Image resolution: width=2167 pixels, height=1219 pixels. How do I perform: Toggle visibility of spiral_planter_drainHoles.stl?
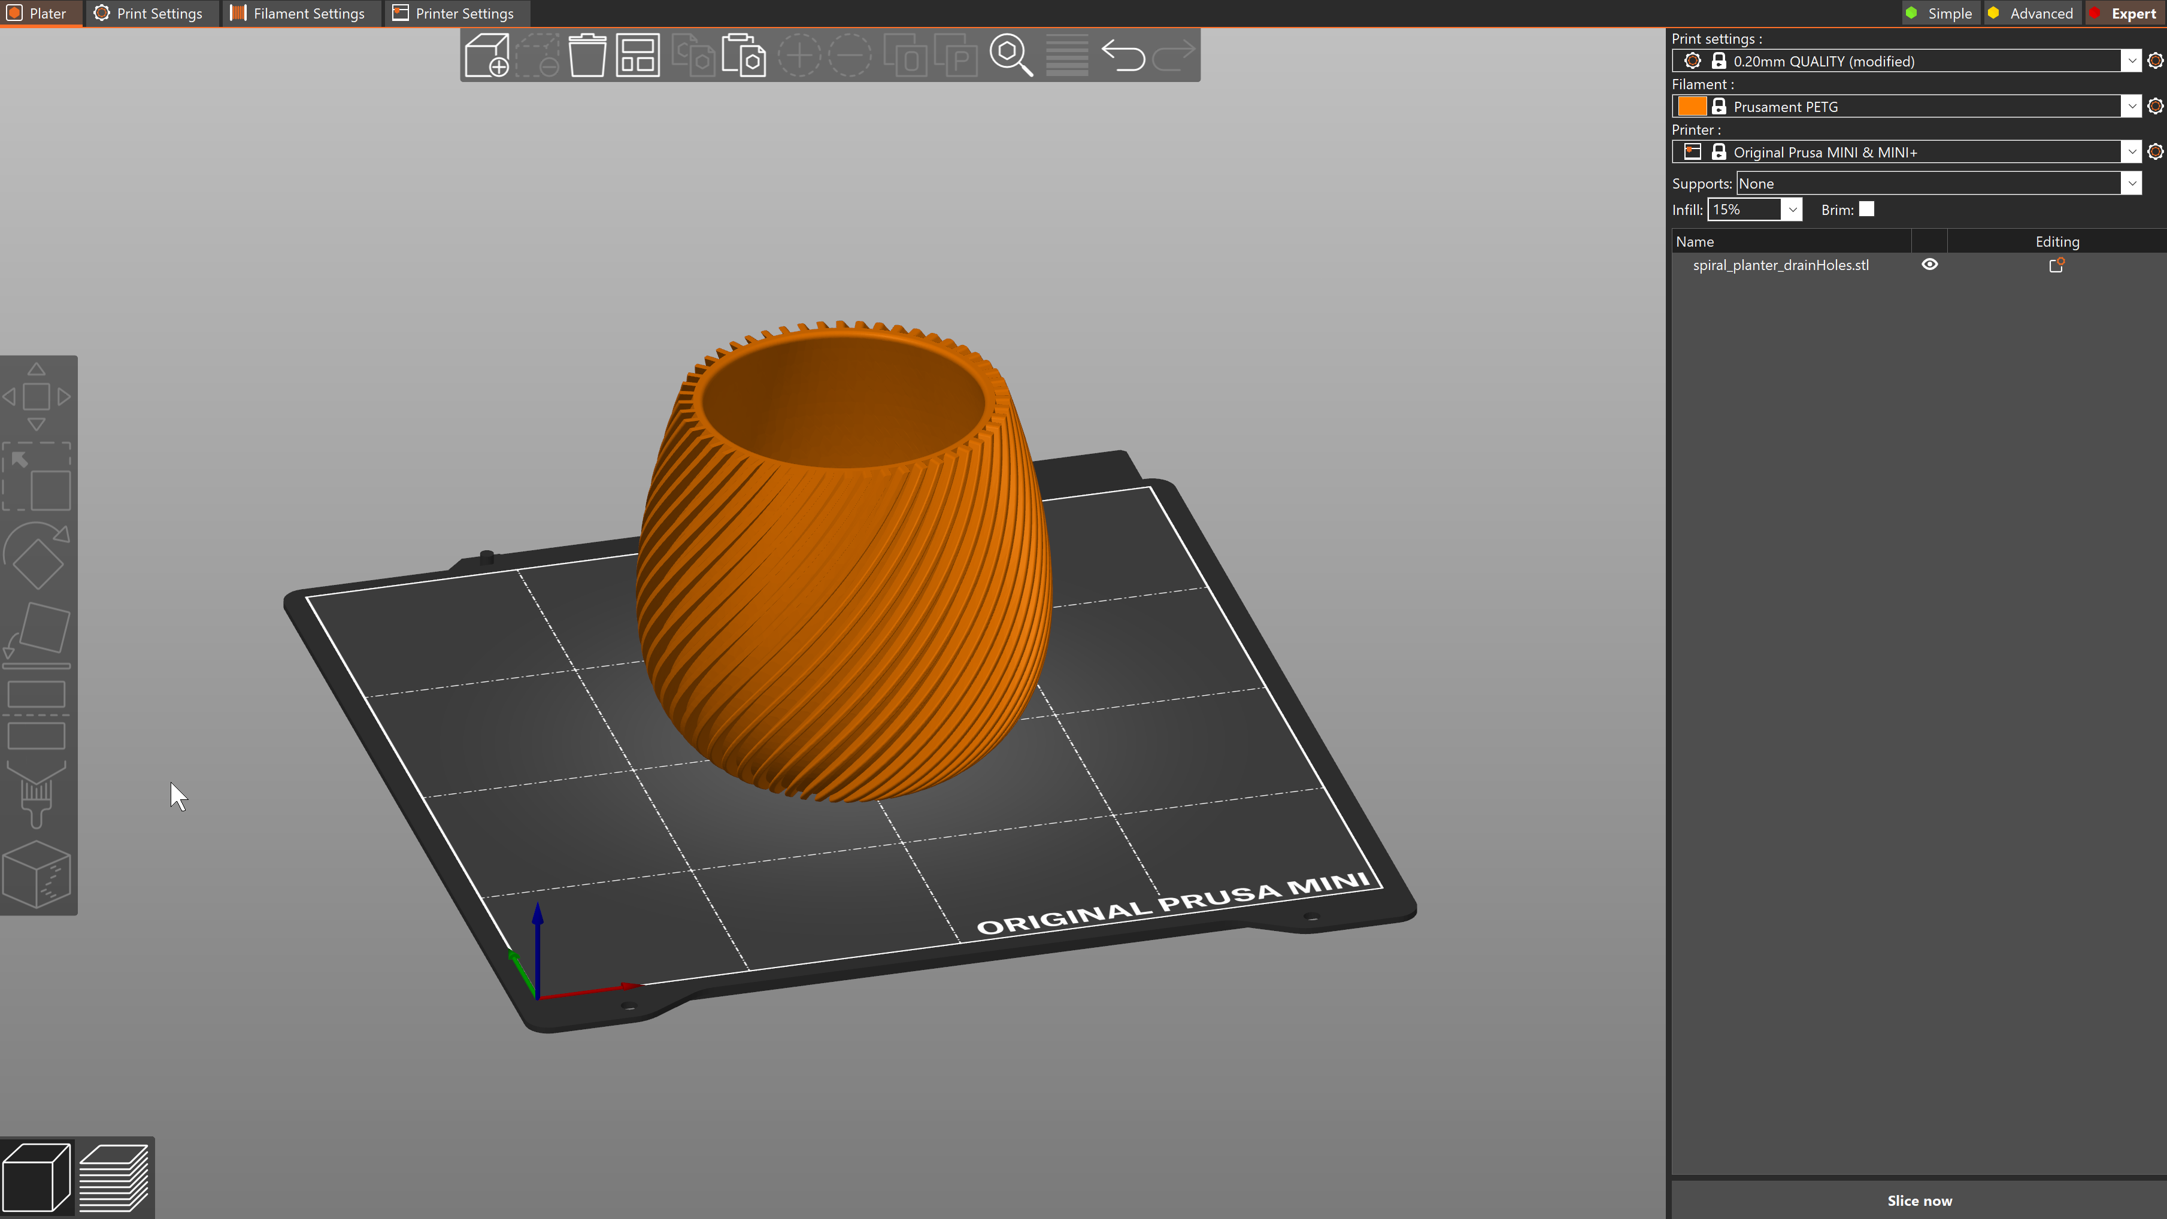tap(1930, 264)
